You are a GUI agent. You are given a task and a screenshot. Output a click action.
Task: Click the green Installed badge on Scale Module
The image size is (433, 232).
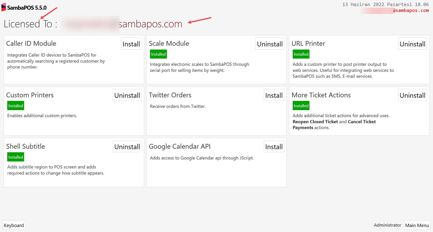click(158, 54)
